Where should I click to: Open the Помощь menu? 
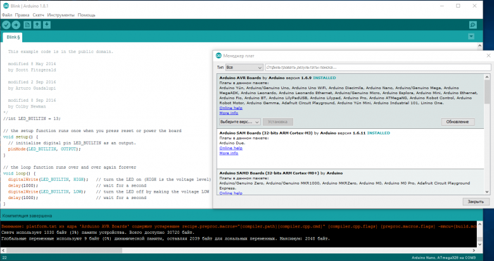(x=86, y=15)
